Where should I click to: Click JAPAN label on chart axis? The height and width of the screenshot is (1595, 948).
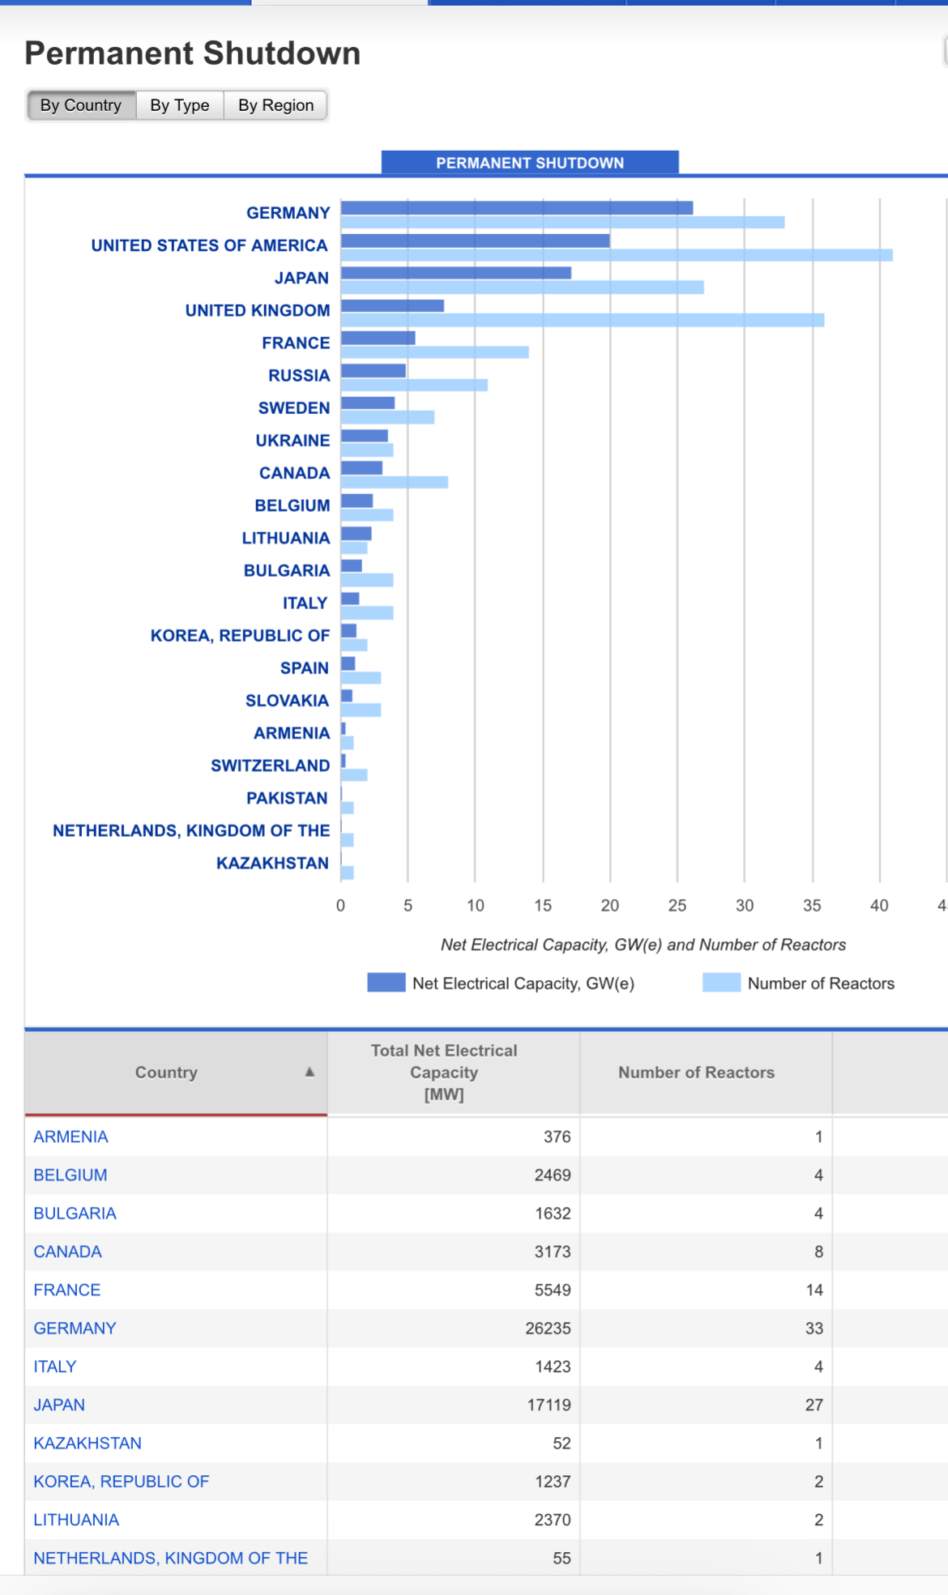click(301, 278)
